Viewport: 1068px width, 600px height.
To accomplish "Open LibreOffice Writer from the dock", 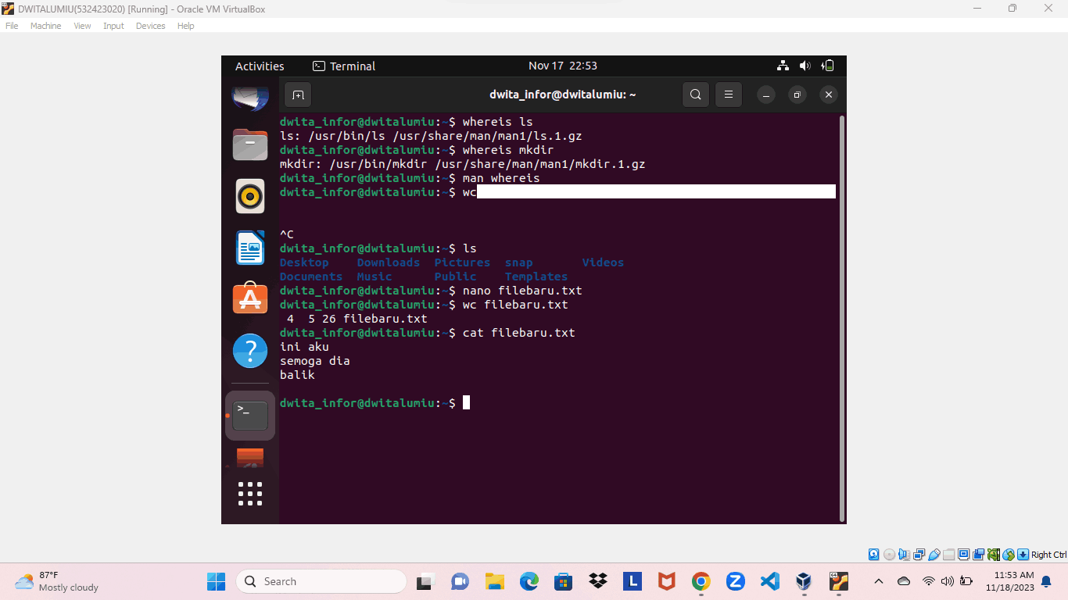I will coord(250,248).
